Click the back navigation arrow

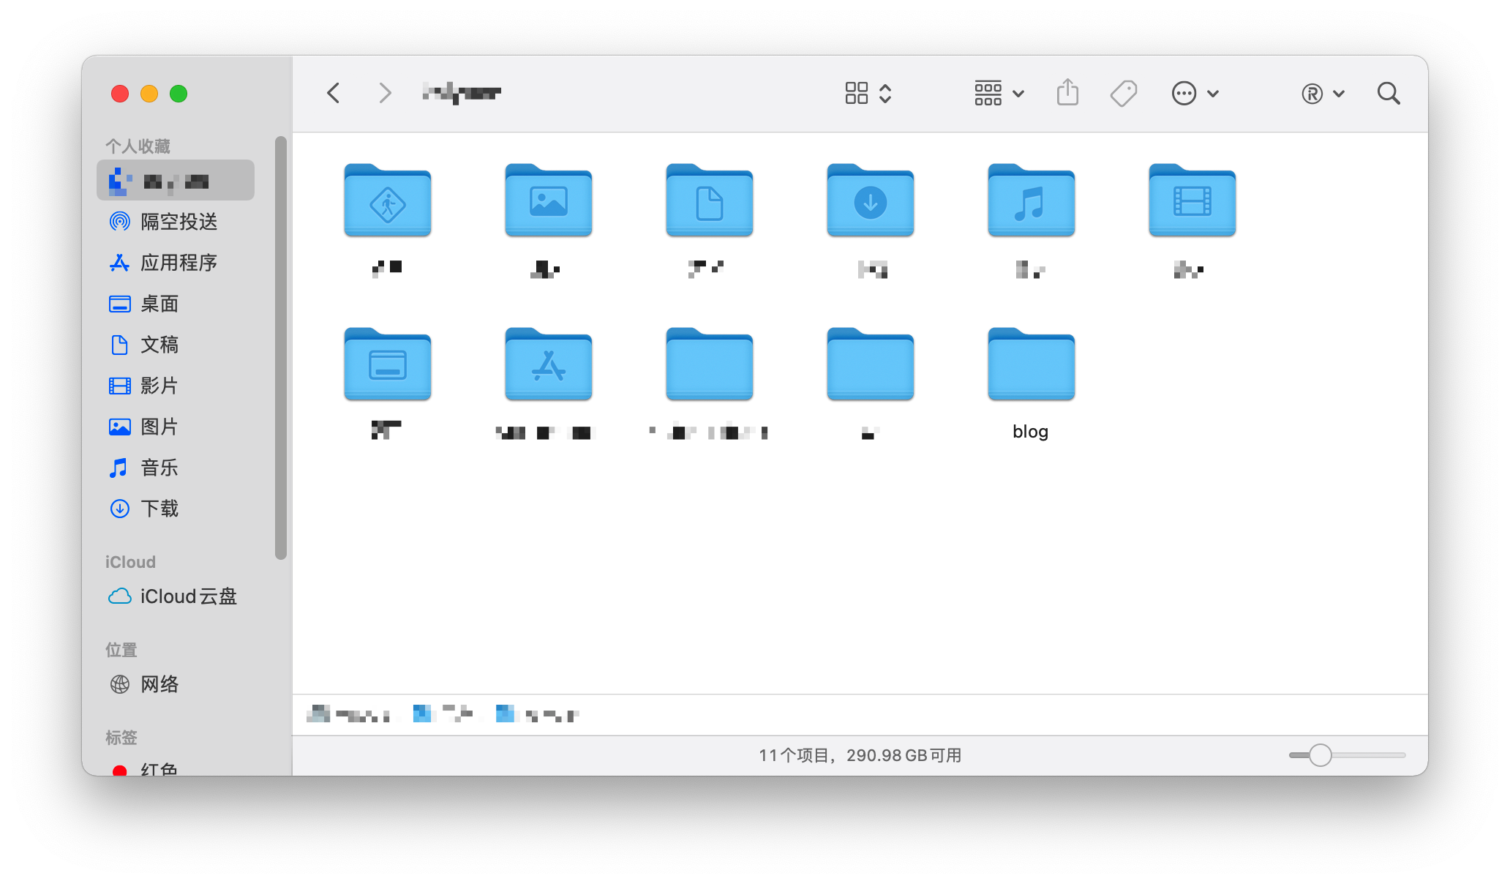(x=334, y=93)
